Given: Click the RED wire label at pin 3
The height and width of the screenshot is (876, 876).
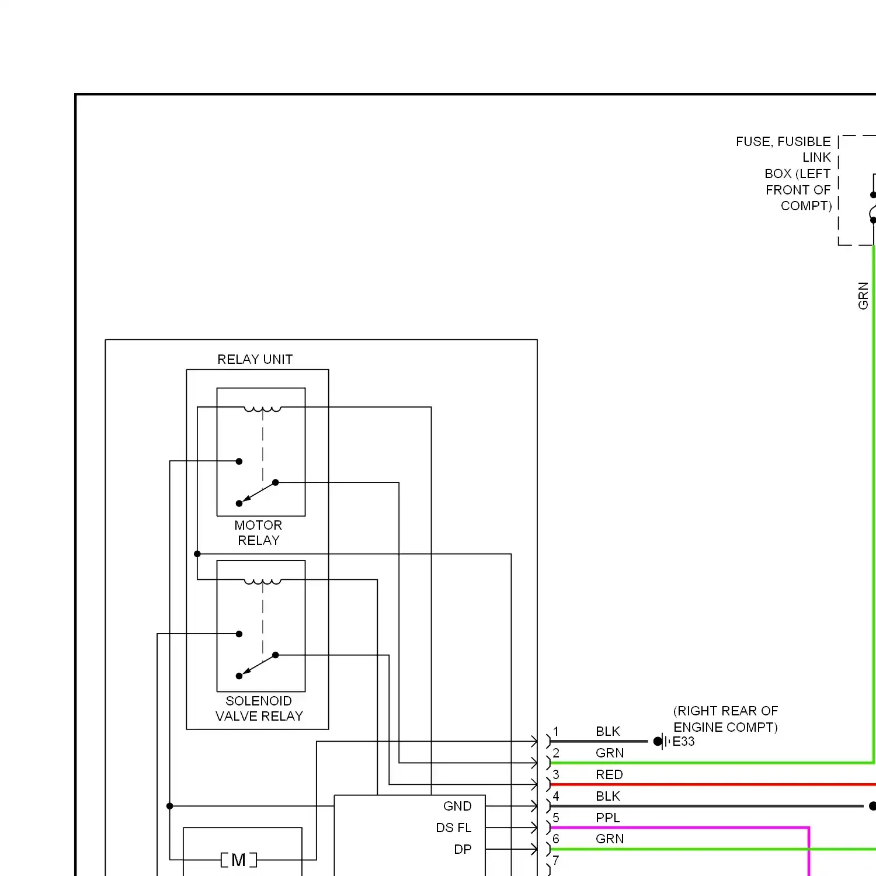Looking at the screenshot, I should pyautogui.click(x=609, y=774).
